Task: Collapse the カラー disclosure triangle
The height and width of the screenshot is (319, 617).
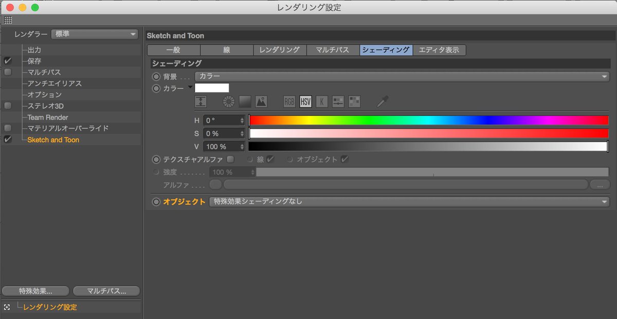Action: pyautogui.click(x=190, y=87)
